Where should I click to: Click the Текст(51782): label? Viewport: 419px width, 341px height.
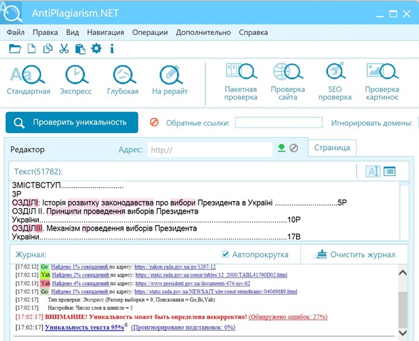pyautogui.click(x=38, y=171)
